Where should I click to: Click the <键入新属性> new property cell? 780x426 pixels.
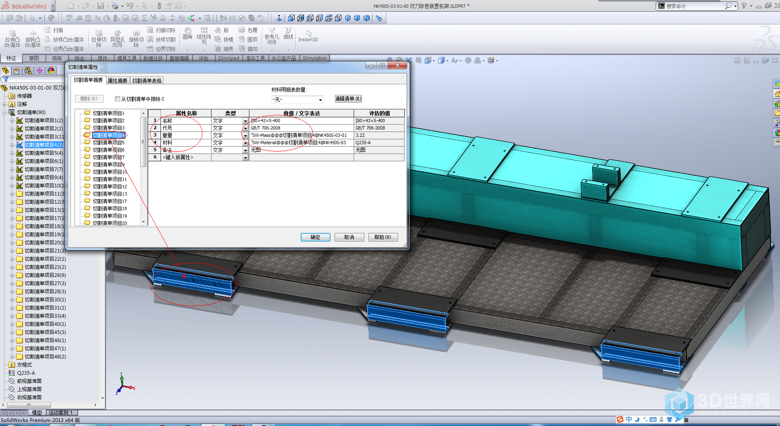pyautogui.click(x=186, y=157)
